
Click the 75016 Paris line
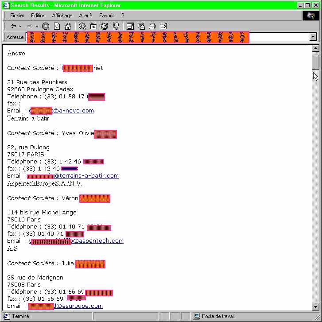click(24, 220)
